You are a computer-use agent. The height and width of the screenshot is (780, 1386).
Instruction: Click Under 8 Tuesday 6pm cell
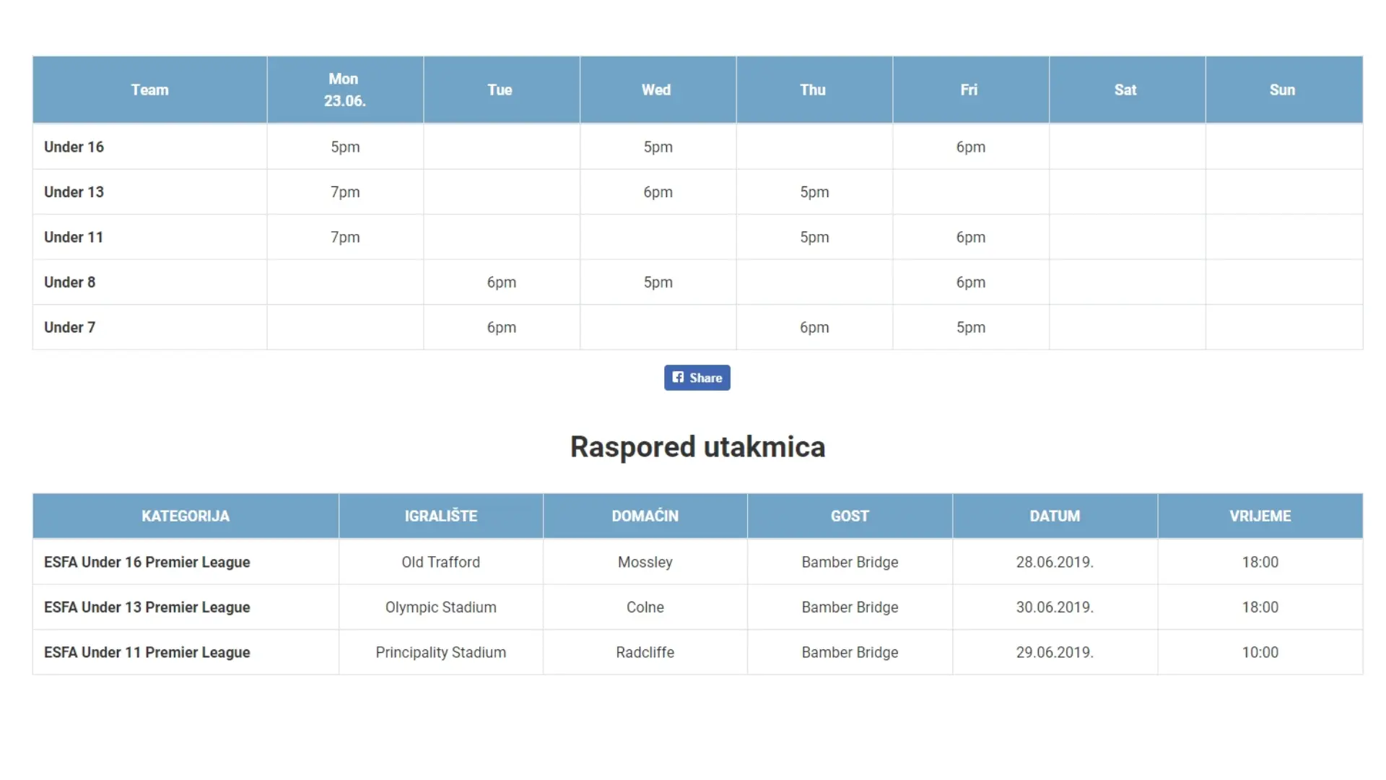coord(502,282)
